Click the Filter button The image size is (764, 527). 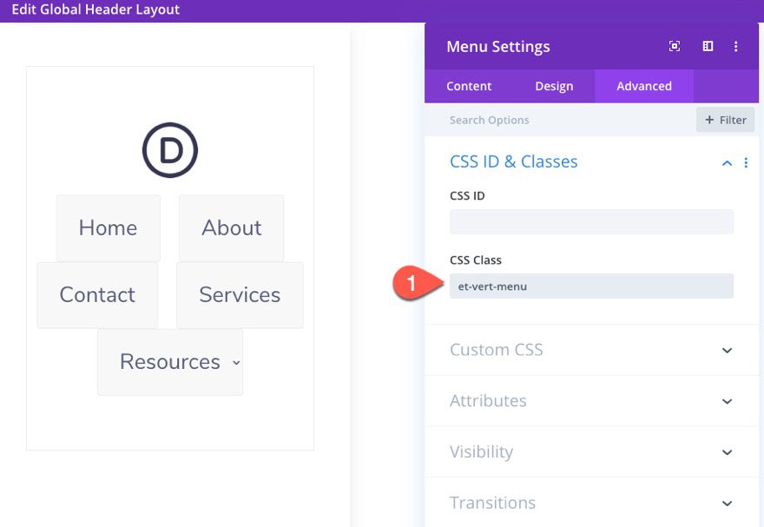[x=726, y=120]
